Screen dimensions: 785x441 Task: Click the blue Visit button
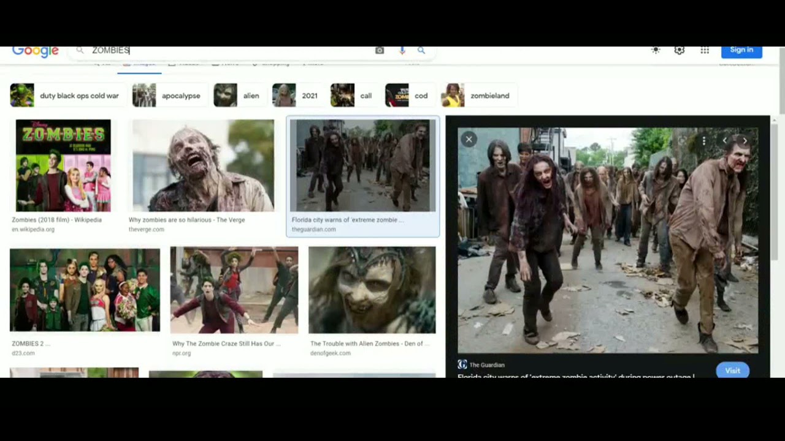(x=733, y=371)
